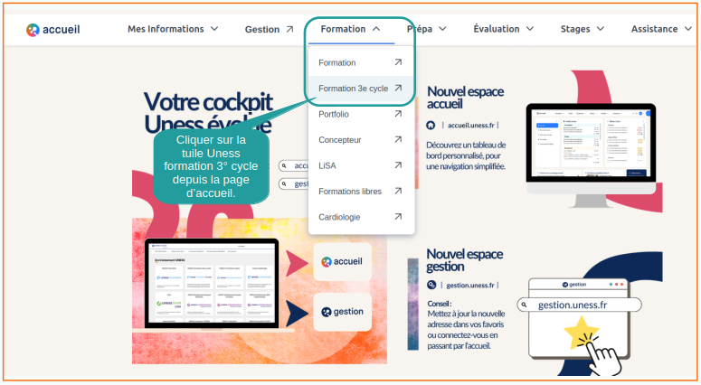Click the accueil tile on the banner
This screenshot has height=385, width=701.
tap(343, 262)
